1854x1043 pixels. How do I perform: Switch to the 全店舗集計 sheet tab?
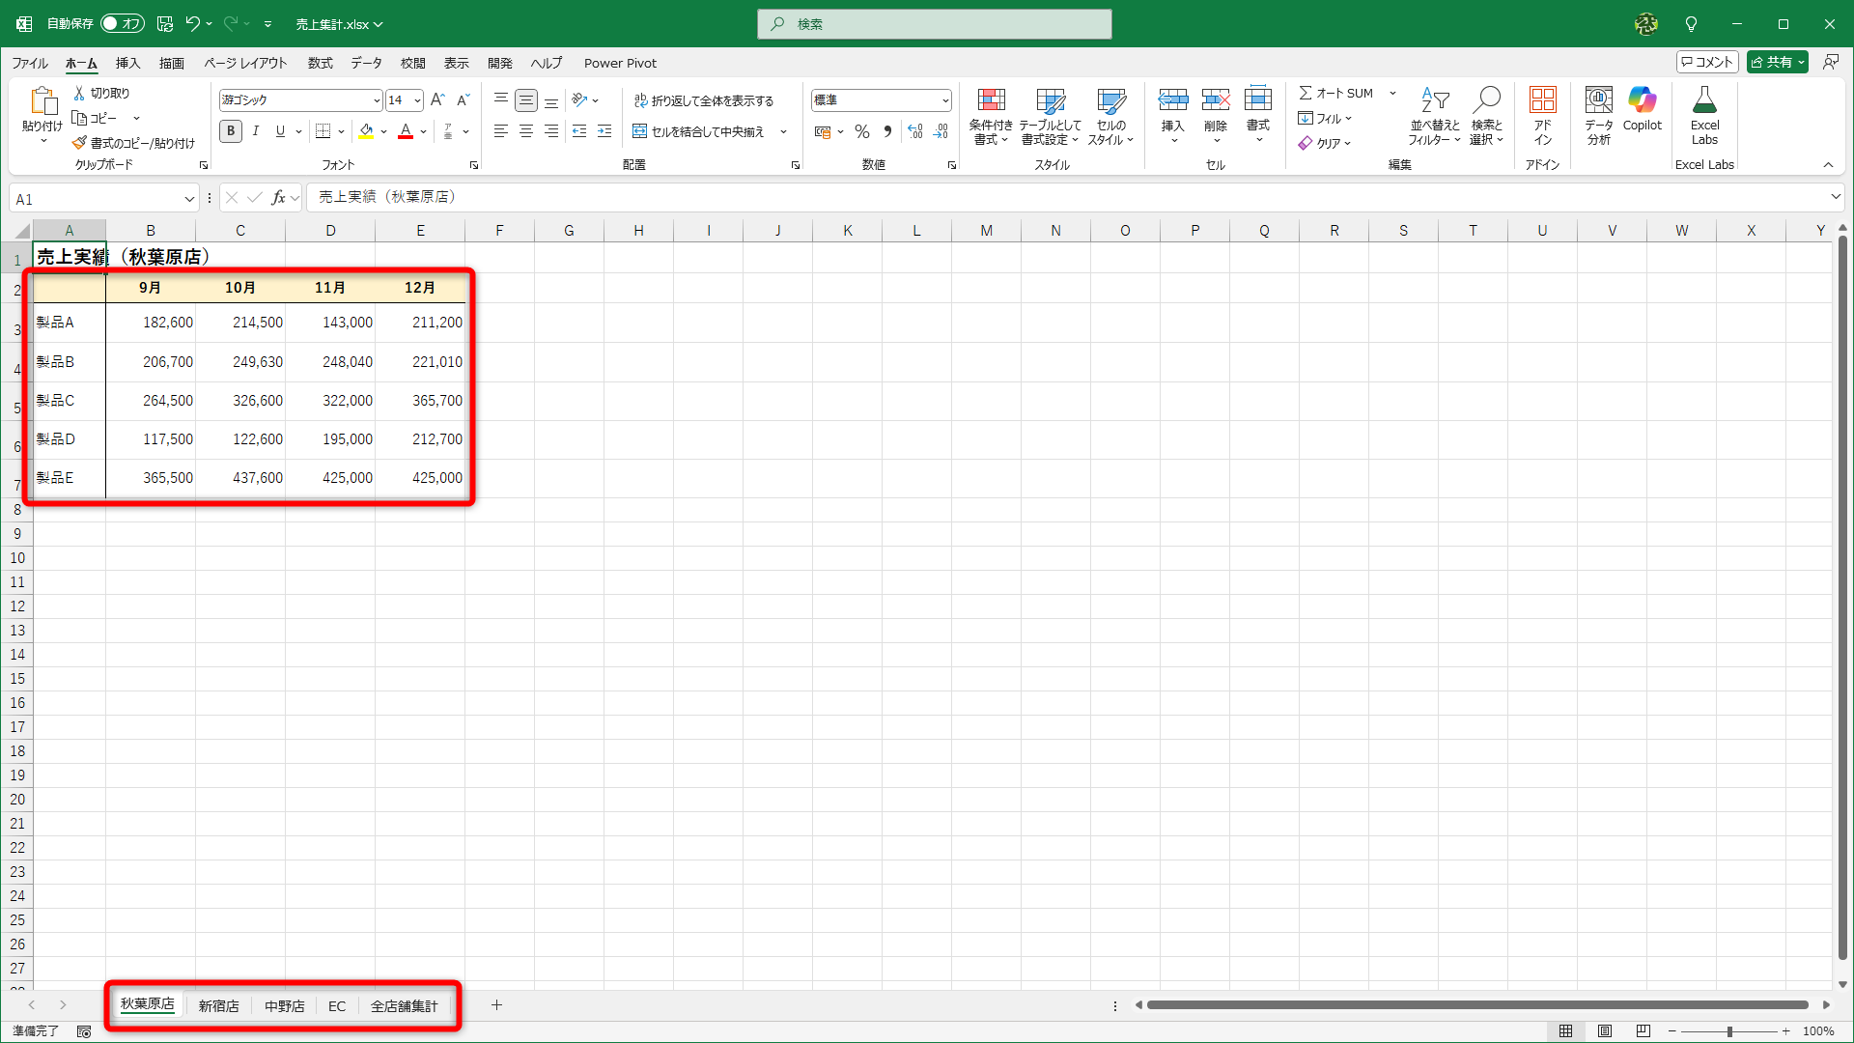(x=404, y=1006)
